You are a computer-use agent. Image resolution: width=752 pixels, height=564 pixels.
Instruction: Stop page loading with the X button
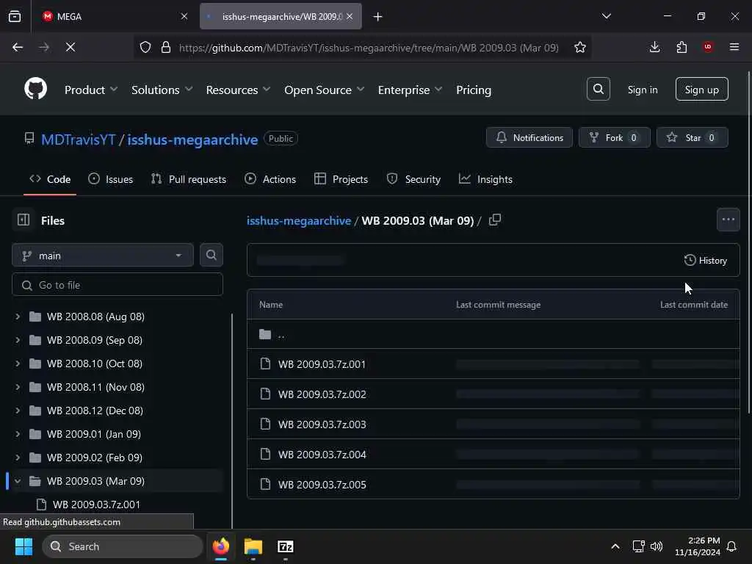(70, 47)
